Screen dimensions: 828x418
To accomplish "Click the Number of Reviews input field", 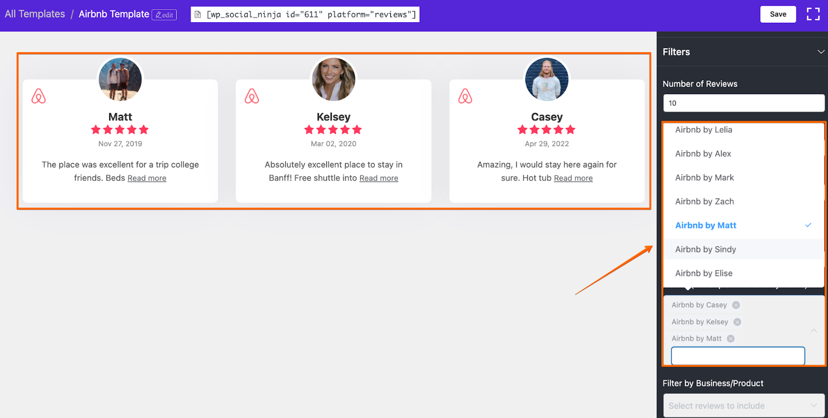I will coord(744,103).
